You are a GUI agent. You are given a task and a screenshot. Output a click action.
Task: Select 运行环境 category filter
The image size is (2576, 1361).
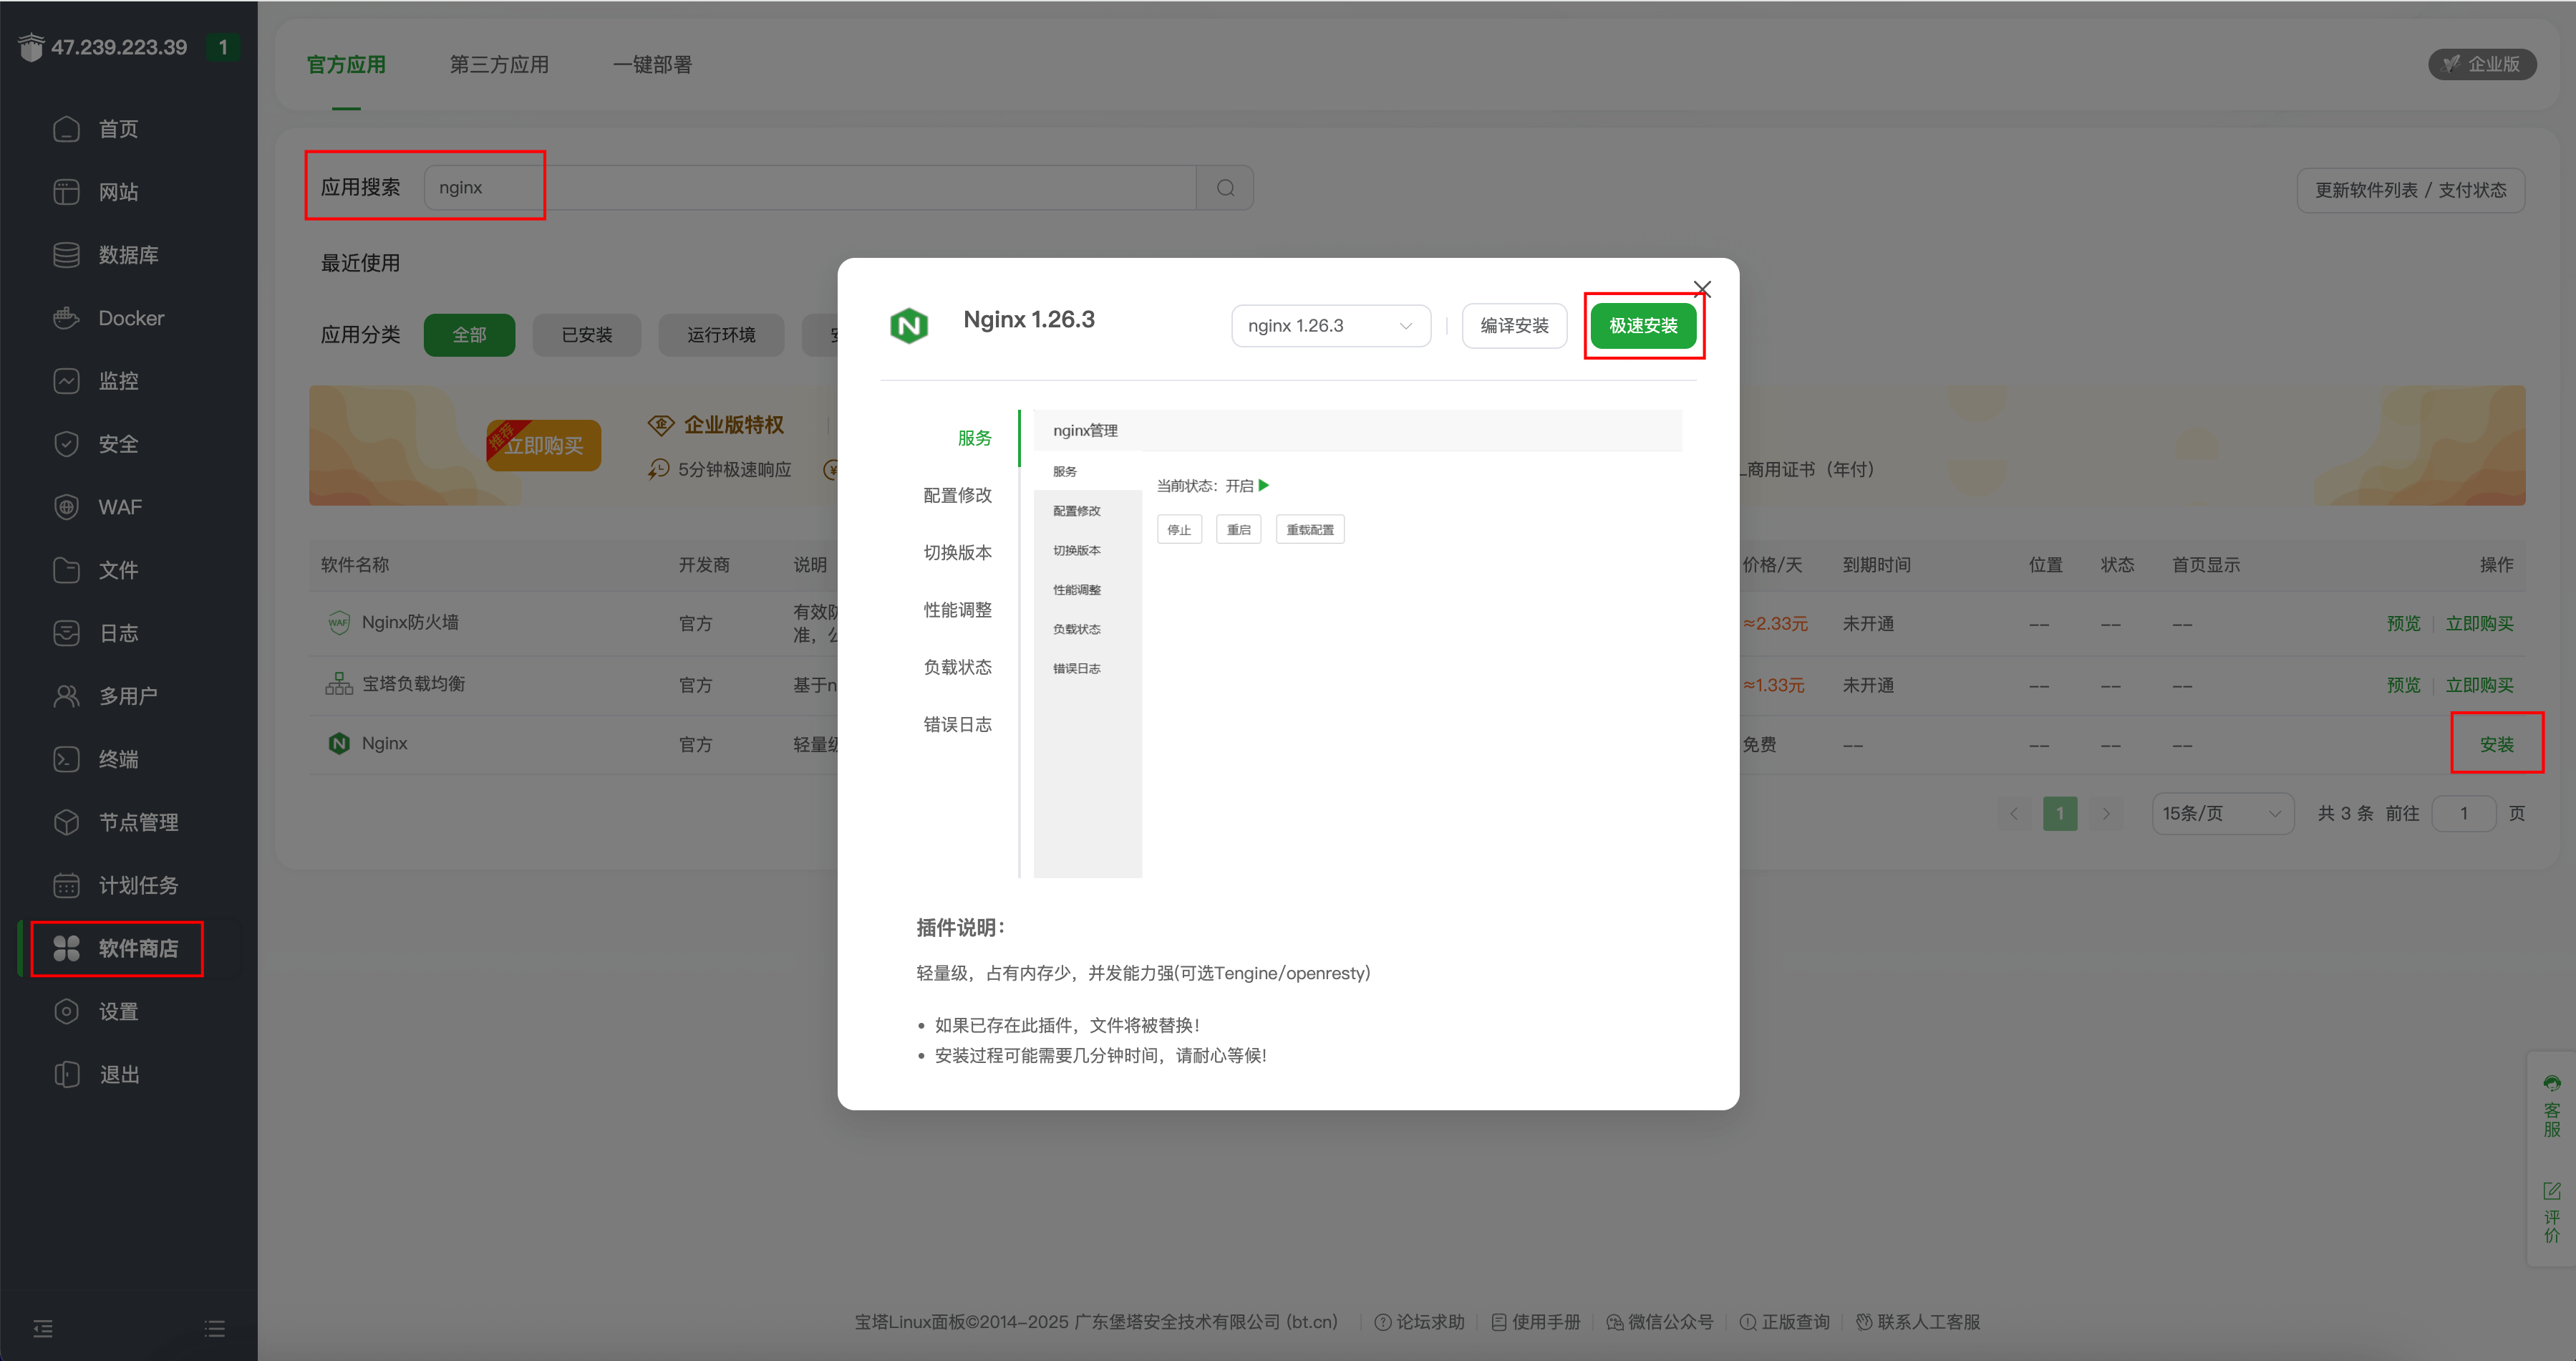[720, 335]
